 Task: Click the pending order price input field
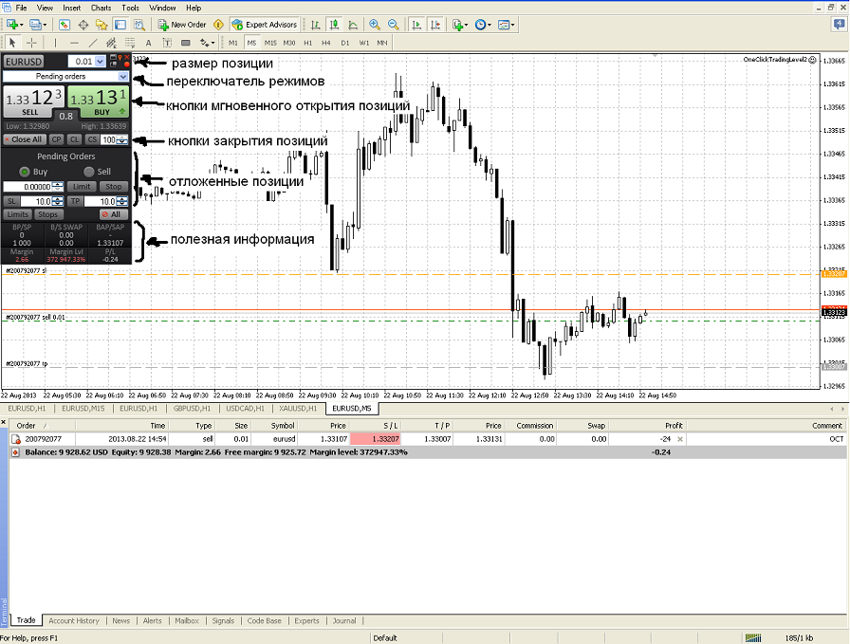28,187
